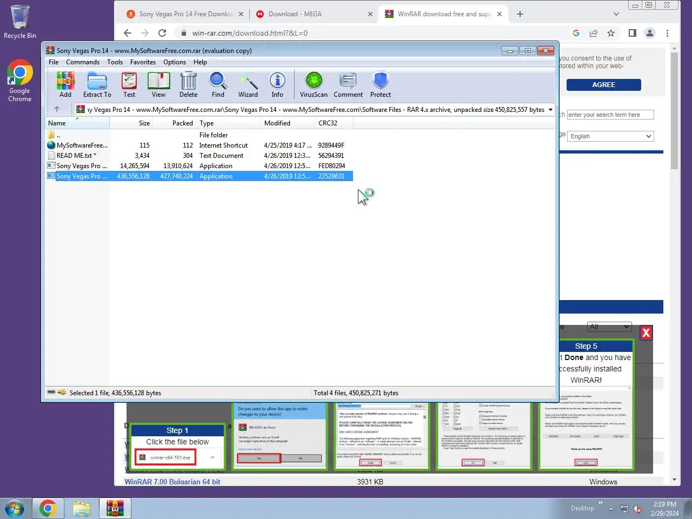Expand the WinRAR address path dropdown
This screenshot has width=692, height=519.
click(x=550, y=109)
